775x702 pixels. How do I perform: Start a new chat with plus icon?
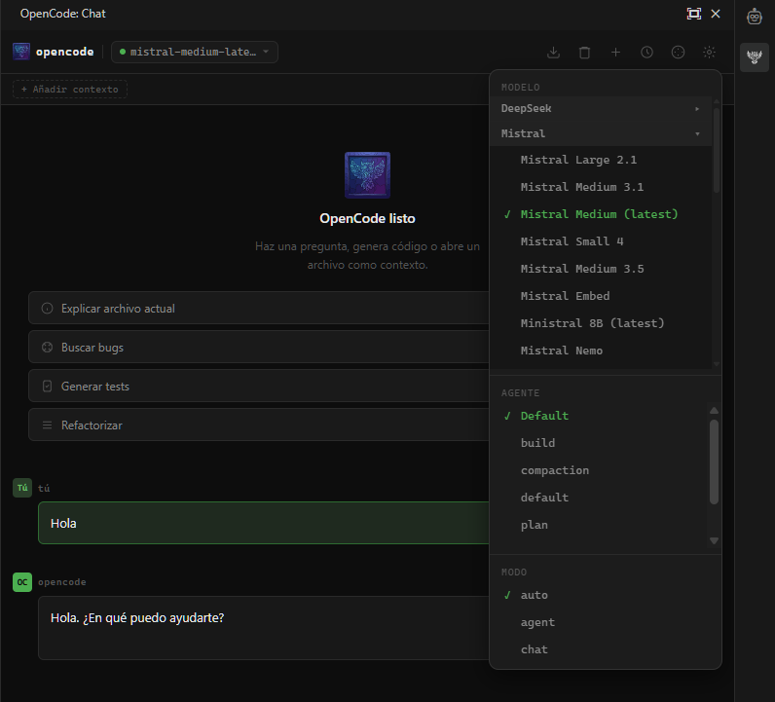tap(616, 53)
